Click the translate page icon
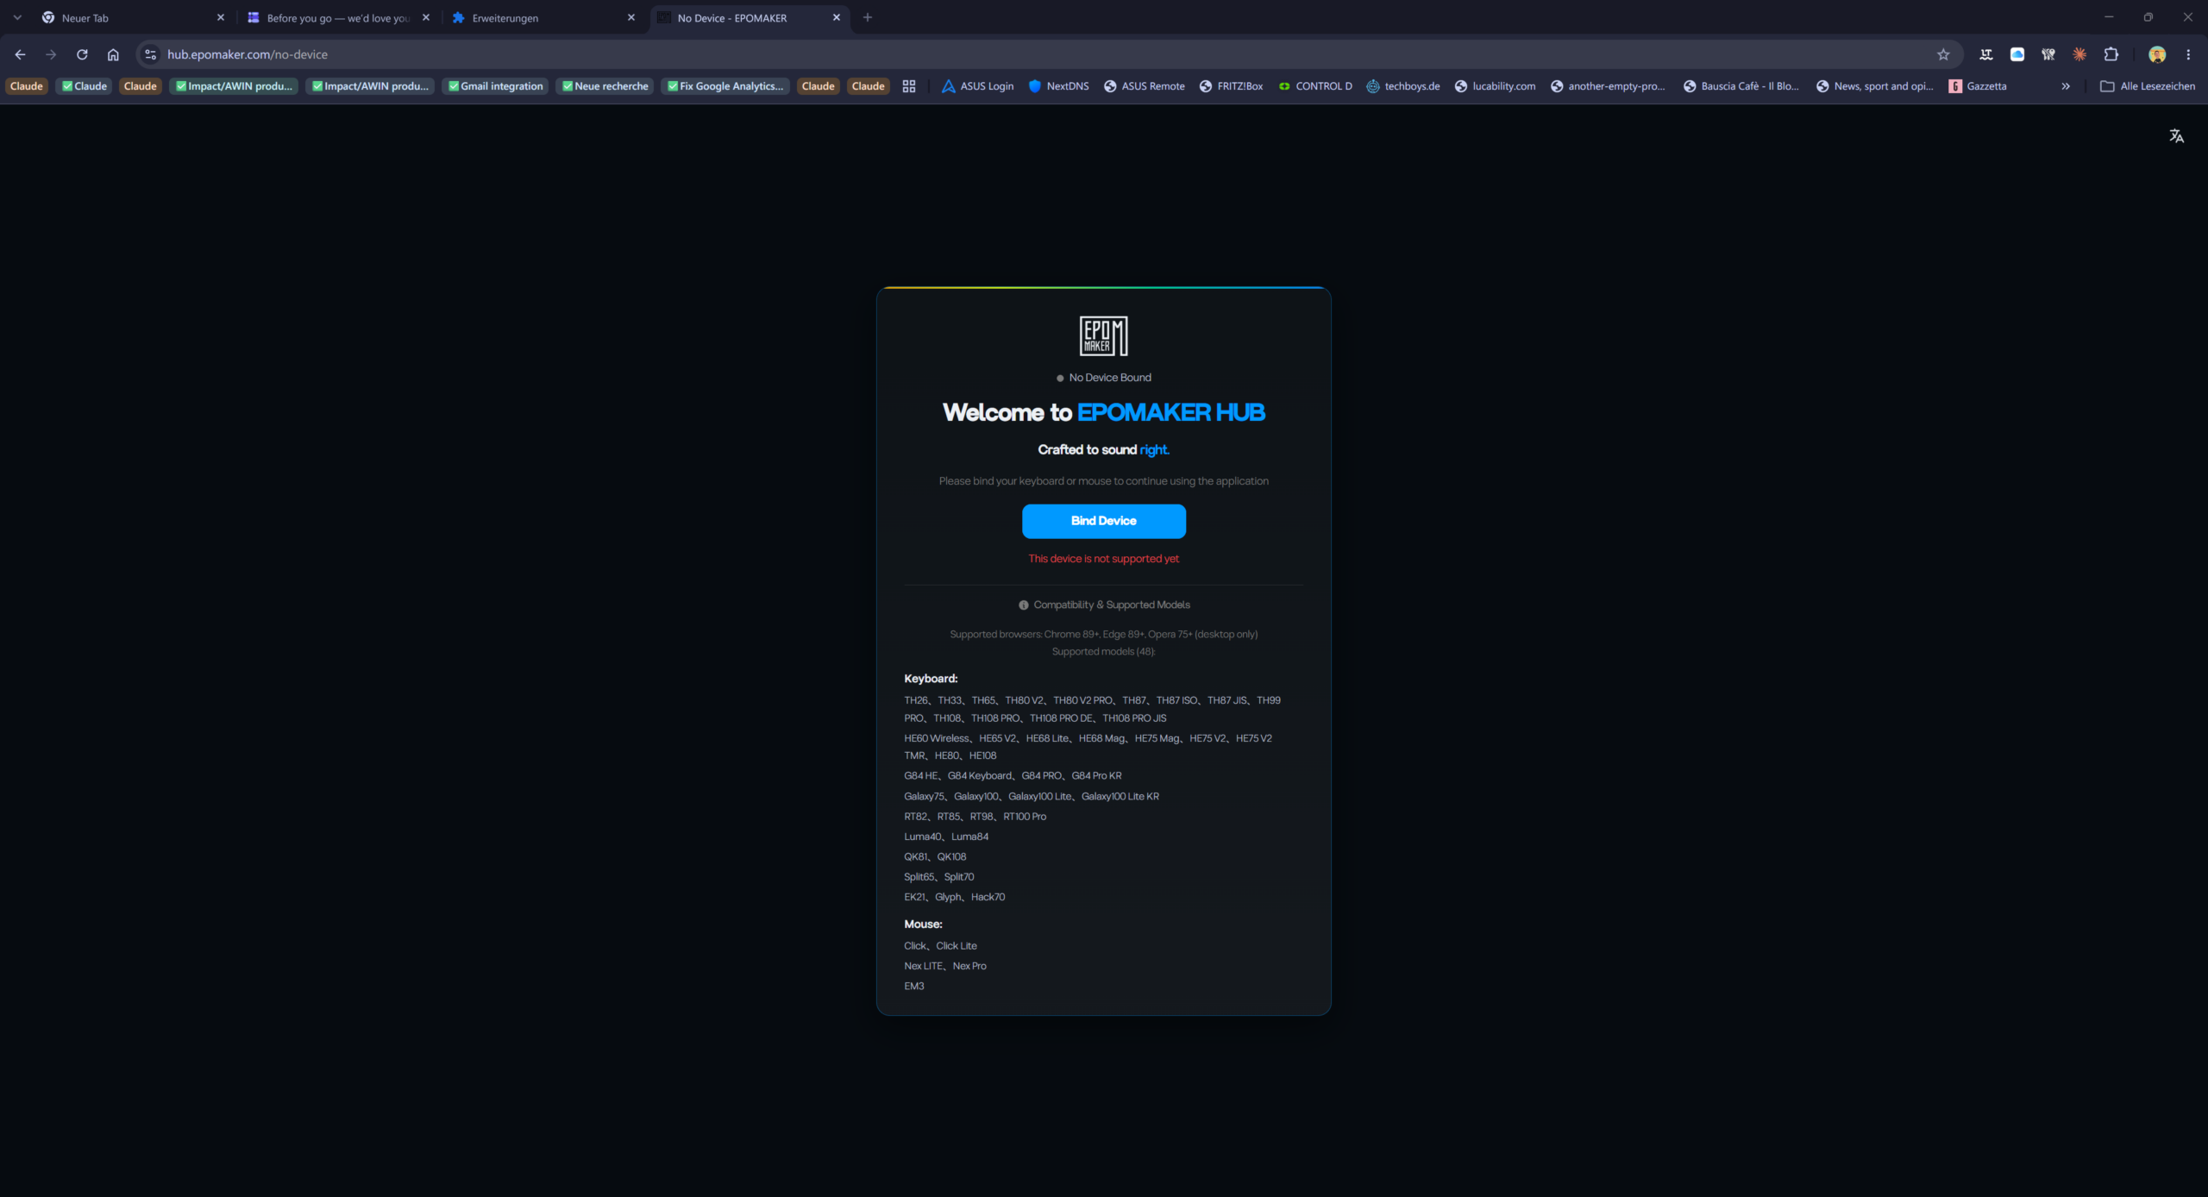 (2177, 135)
